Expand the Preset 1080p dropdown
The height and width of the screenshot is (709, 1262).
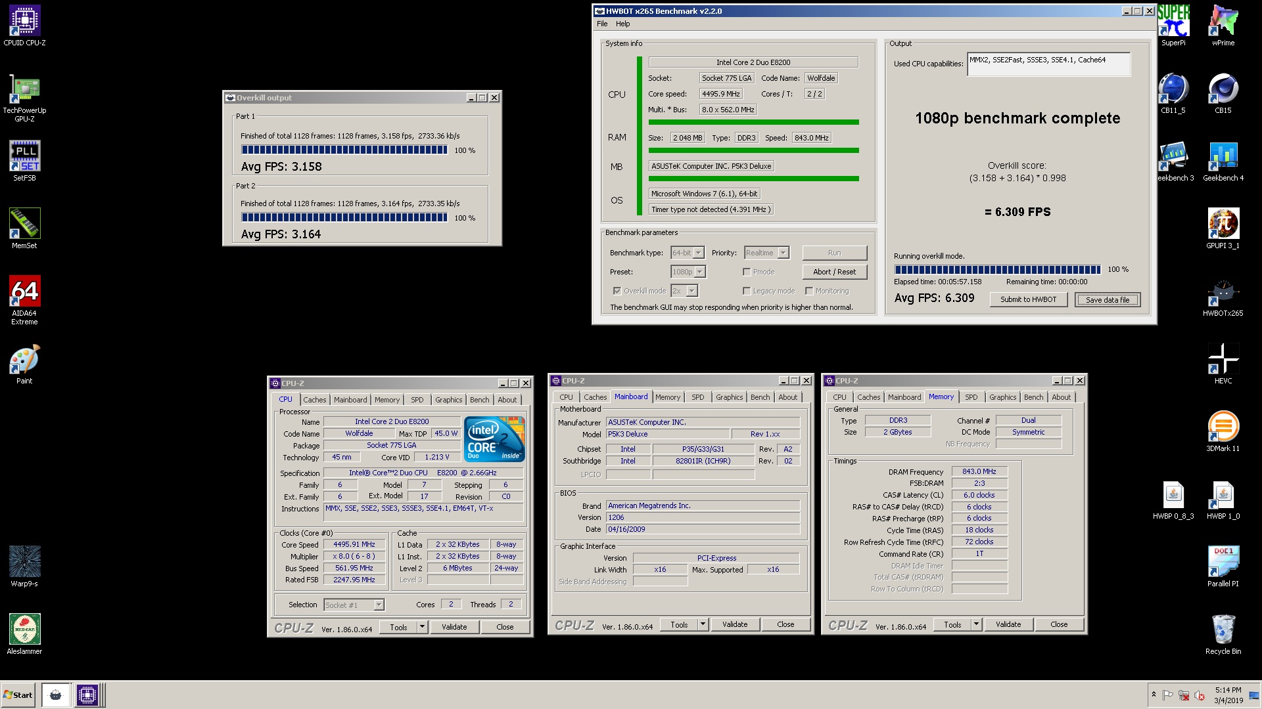pyautogui.click(x=700, y=272)
